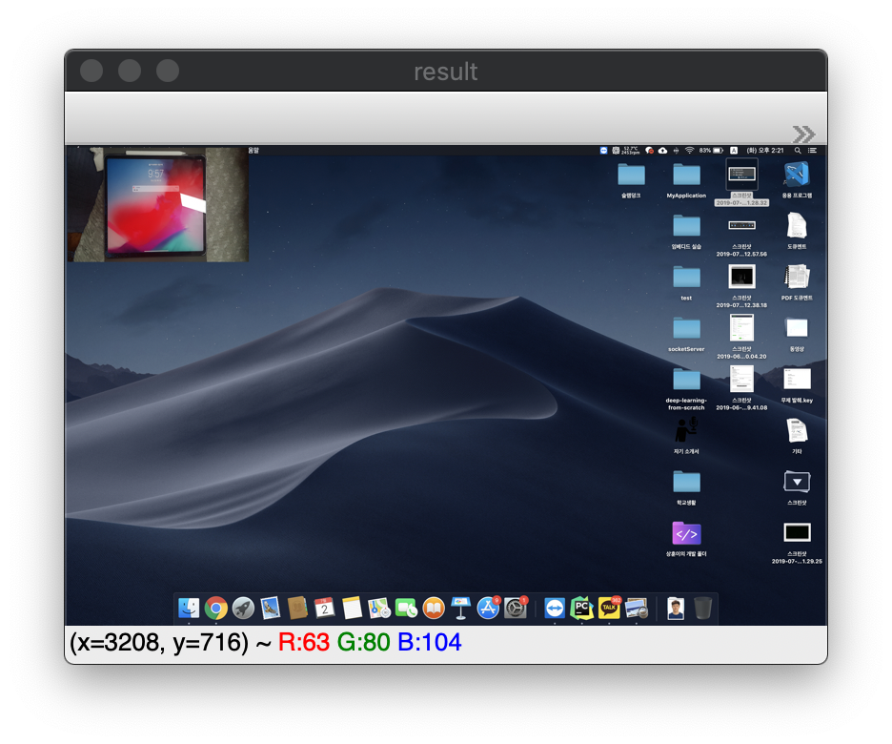Image resolution: width=892 pixels, height=744 pixels.
Task: Open the PDF 도큐멘트 stack
Action: click(x=797, y=282)
